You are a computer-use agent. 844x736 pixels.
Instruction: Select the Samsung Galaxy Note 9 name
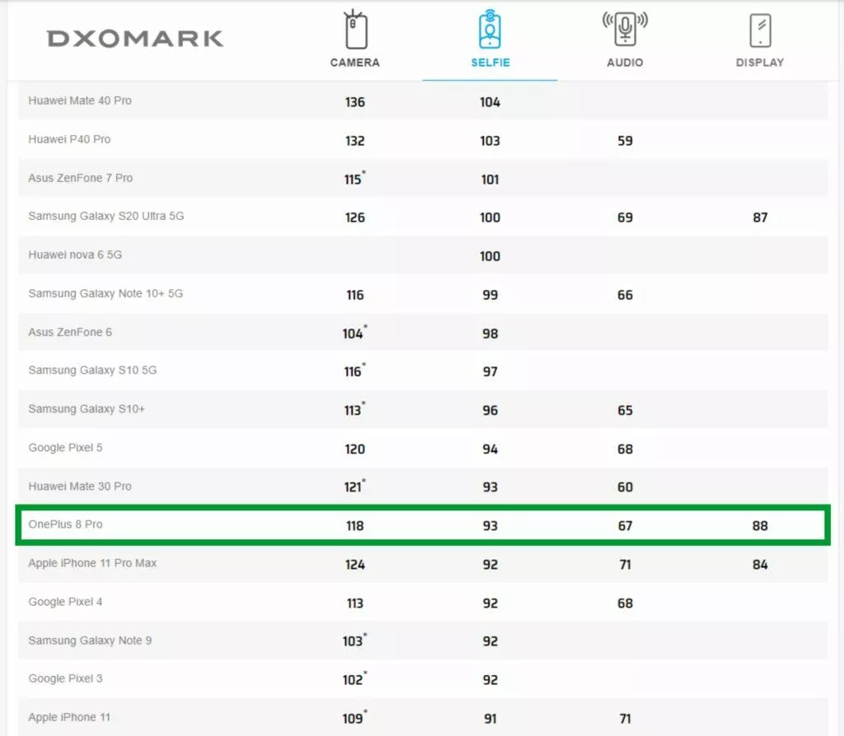(90, 641)
